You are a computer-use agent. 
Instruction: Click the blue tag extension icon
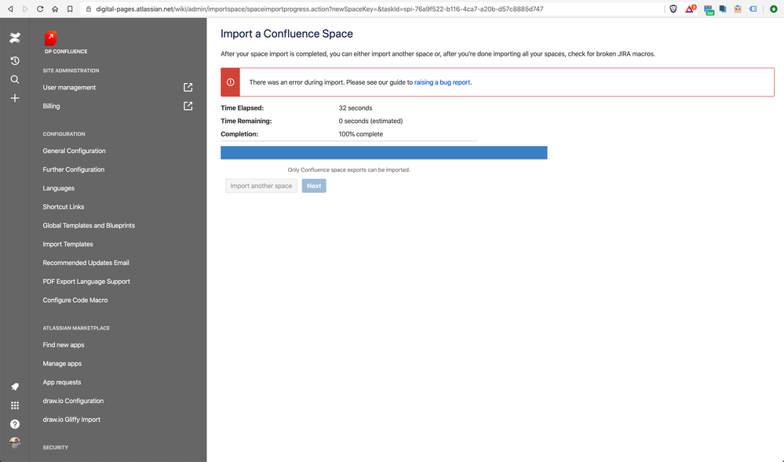[x=753, y=9]
